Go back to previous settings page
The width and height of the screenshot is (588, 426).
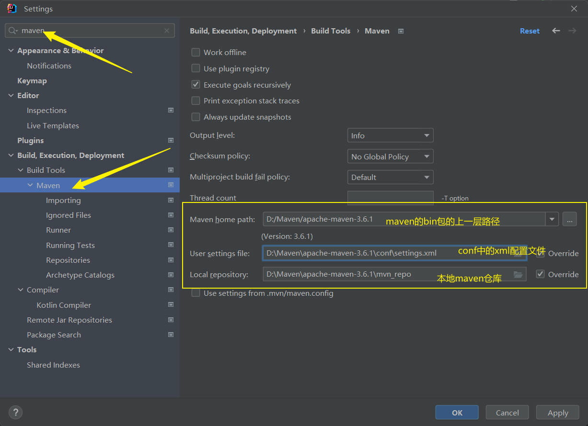556,31
